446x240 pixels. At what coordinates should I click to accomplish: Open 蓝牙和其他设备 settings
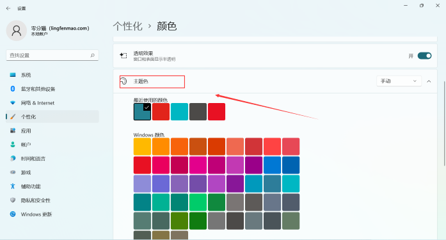52,89
